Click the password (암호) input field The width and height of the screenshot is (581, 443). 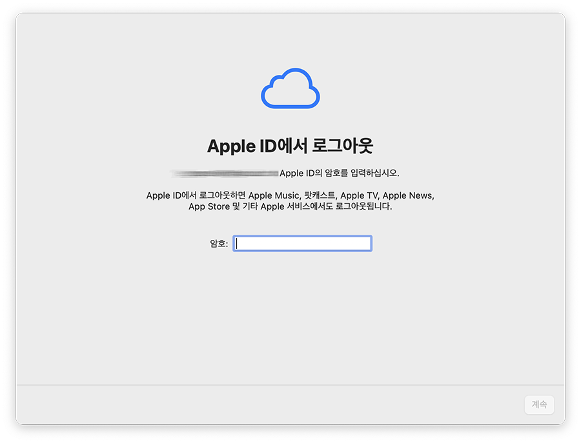302,244
